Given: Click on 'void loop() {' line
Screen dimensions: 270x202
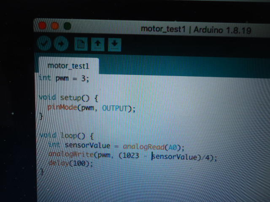Looking at the screenshot, I should point(67,136).
